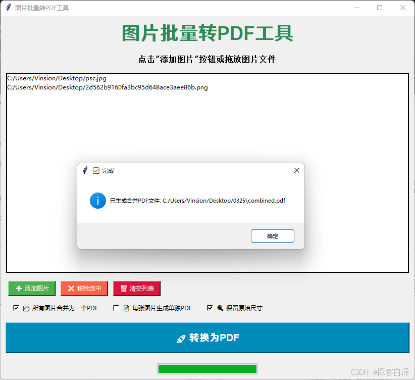Click the rocket icon on 转换为PDF button
The width and height of the screenshot is (415, 380).
181,339
